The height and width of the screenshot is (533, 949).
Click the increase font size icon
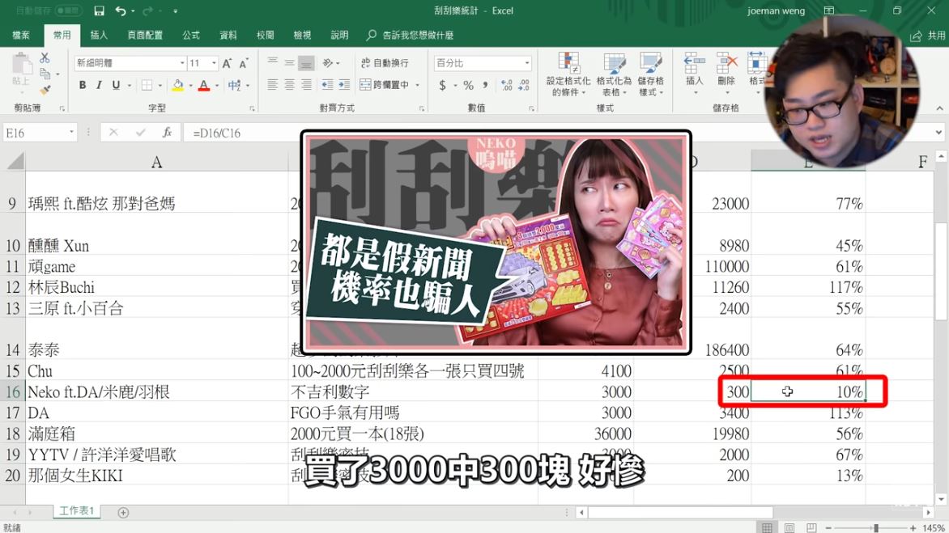227,63
